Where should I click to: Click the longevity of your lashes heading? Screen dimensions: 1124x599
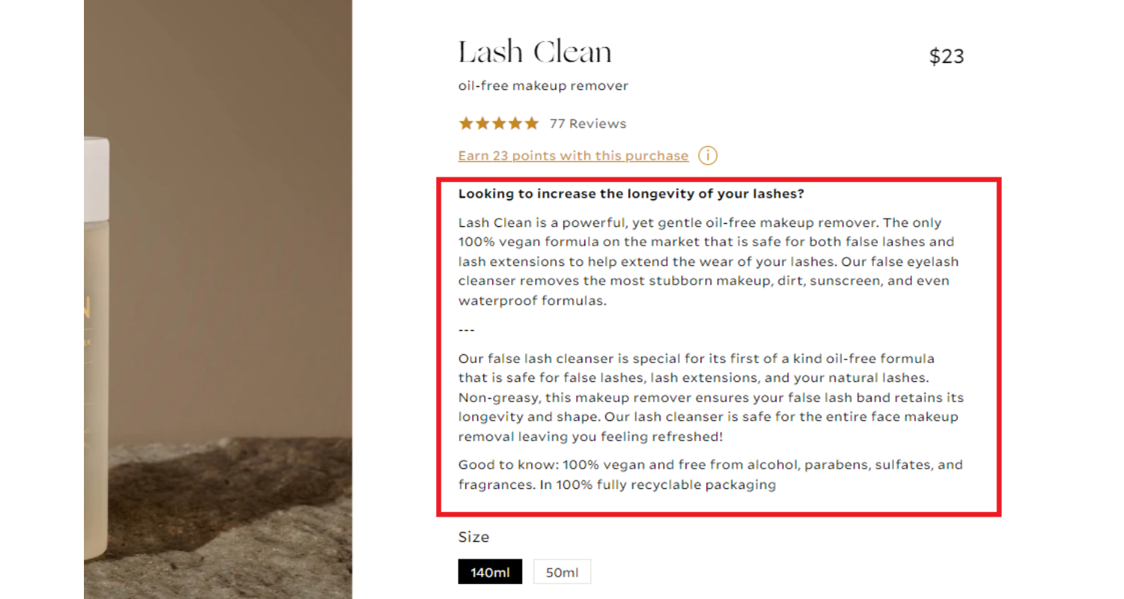point(631,194)
